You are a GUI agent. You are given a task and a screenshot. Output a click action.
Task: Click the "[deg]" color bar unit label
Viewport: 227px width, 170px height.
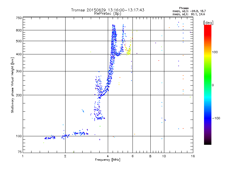tap(208, 23)
